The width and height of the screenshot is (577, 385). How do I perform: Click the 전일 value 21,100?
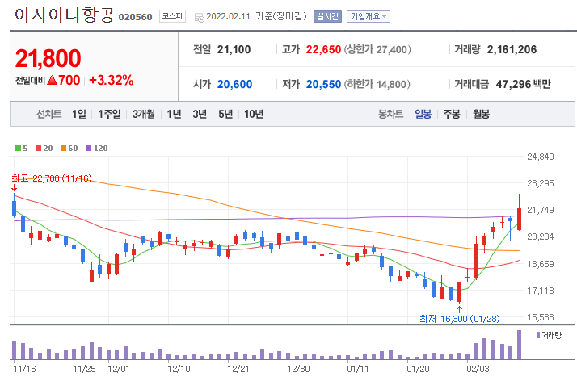[x=234, y=49]
